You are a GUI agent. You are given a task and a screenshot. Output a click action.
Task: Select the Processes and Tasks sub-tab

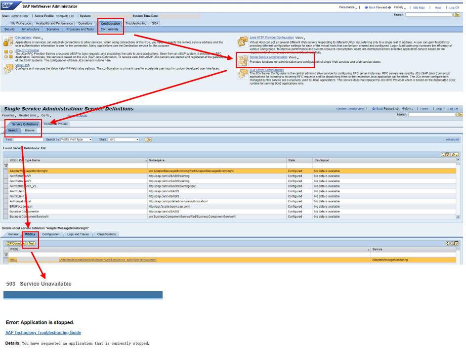pyautogui.click(x=80, y=29)
